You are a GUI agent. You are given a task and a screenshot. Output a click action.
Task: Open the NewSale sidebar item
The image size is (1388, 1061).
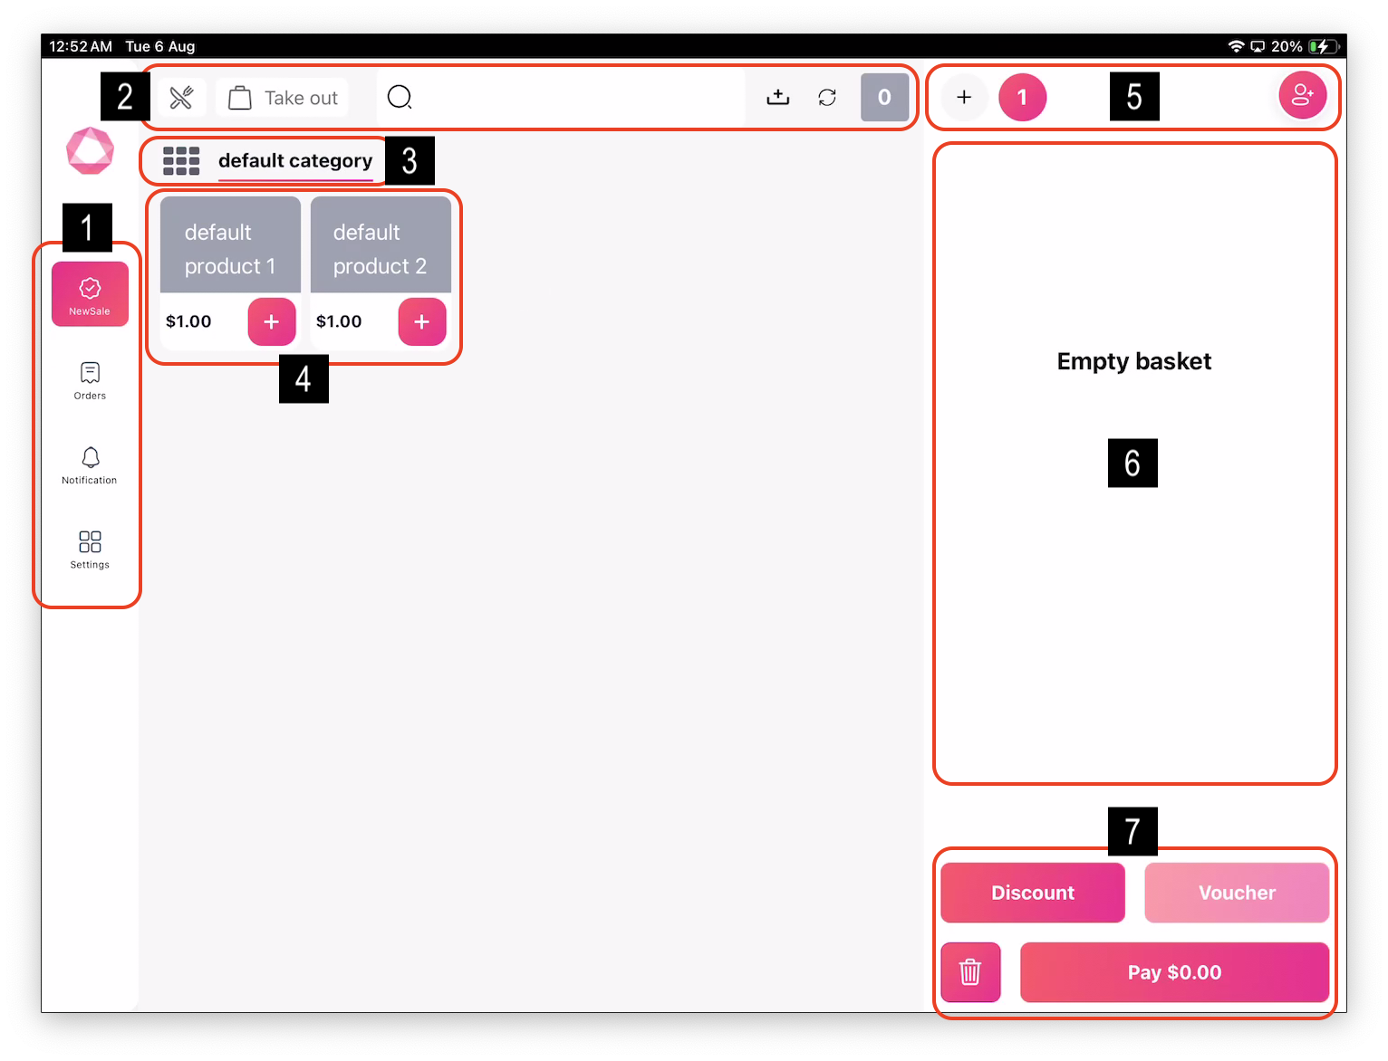90,294
